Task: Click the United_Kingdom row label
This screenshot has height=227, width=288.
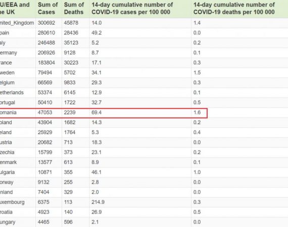Action: 17,23
